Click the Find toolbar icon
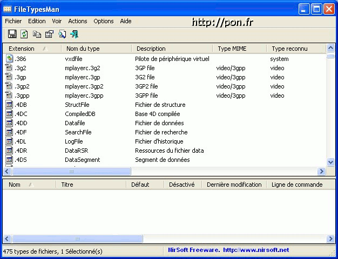This screenshot has height=259, width=338. 62,34
